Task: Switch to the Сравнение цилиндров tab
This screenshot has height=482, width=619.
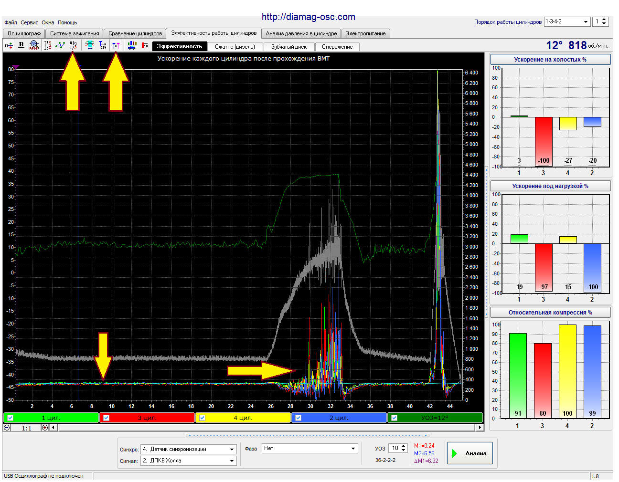Action: click(135, 33)
